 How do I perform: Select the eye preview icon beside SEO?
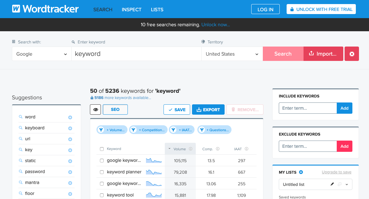click(96, 109)
